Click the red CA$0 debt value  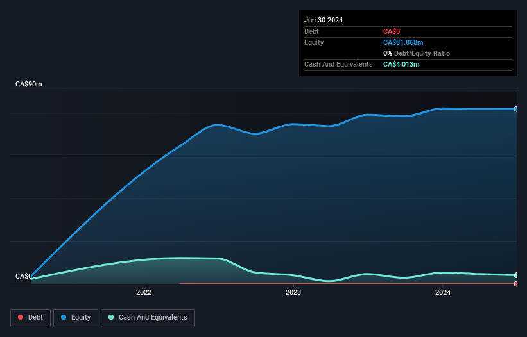click(x=392, y=31)
